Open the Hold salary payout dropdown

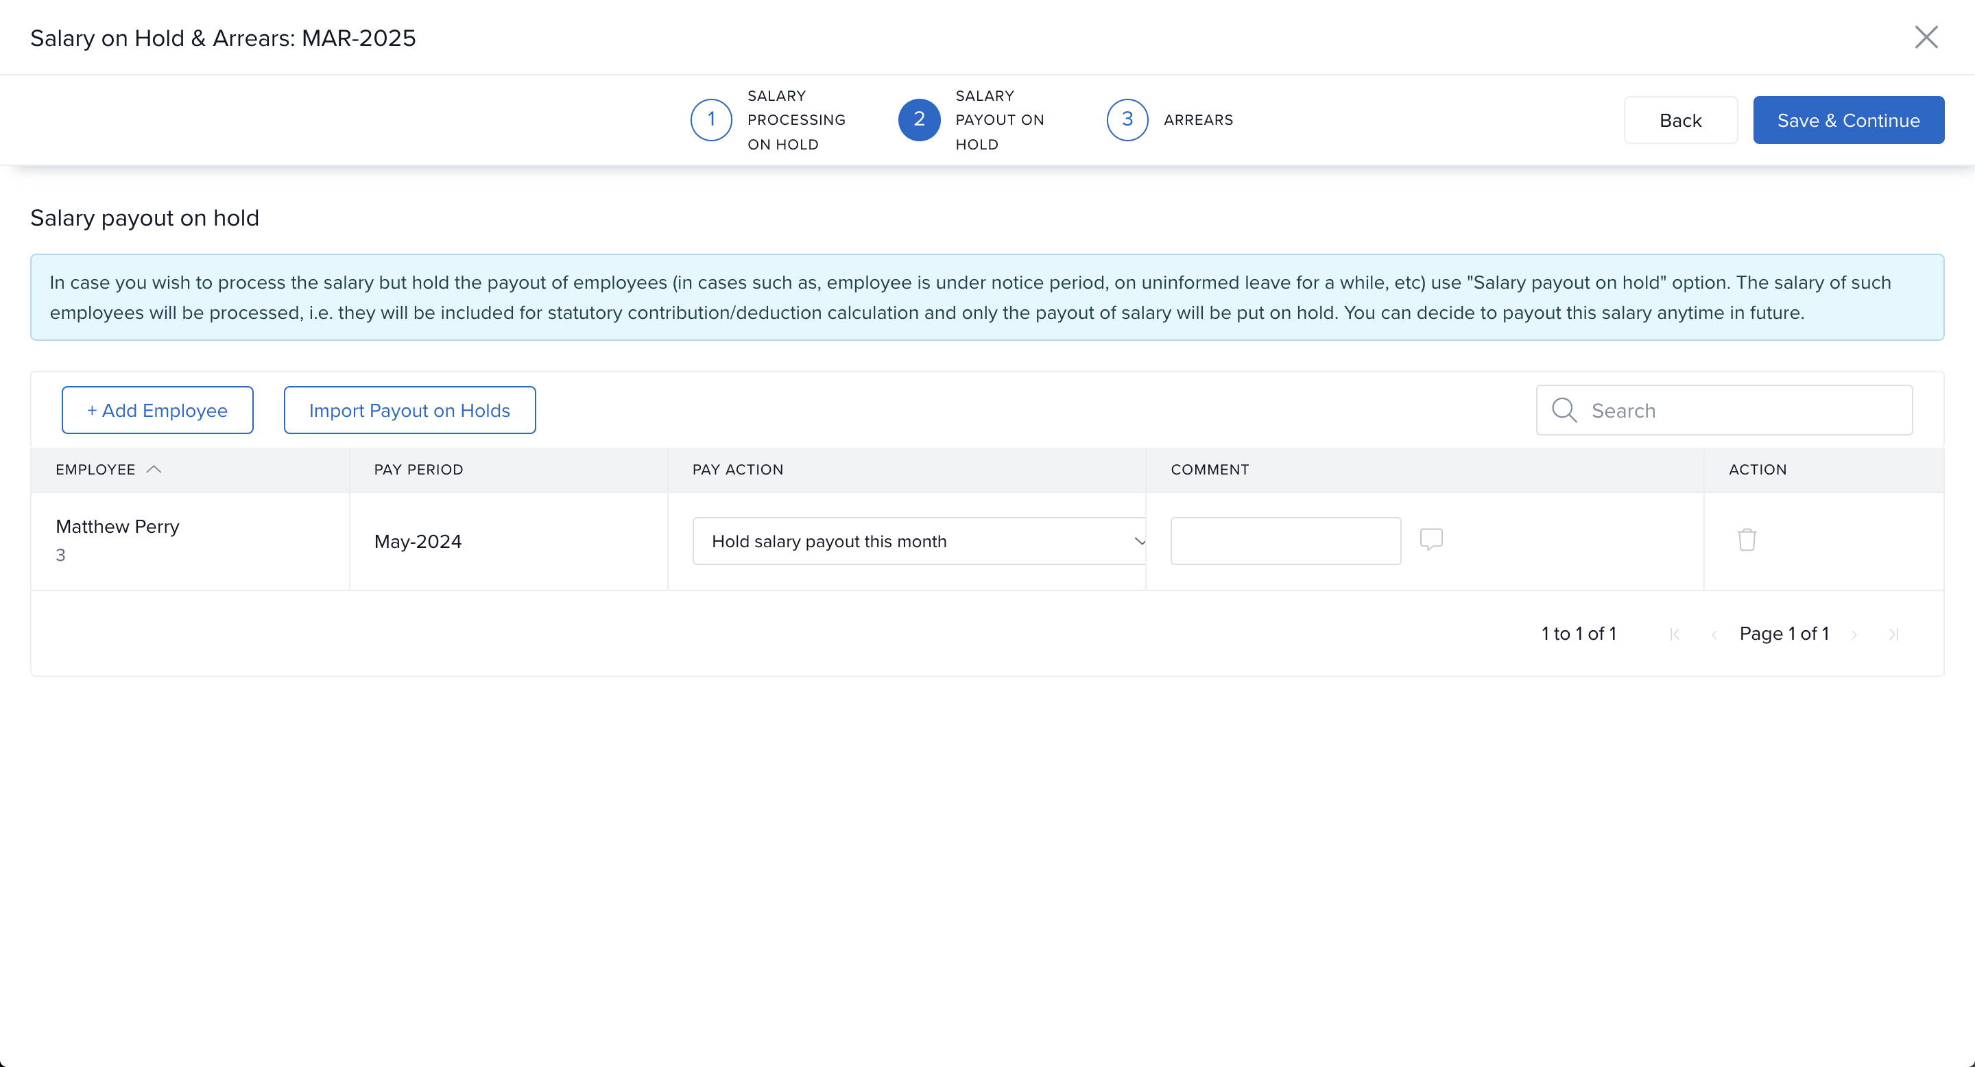pos(918,541)
